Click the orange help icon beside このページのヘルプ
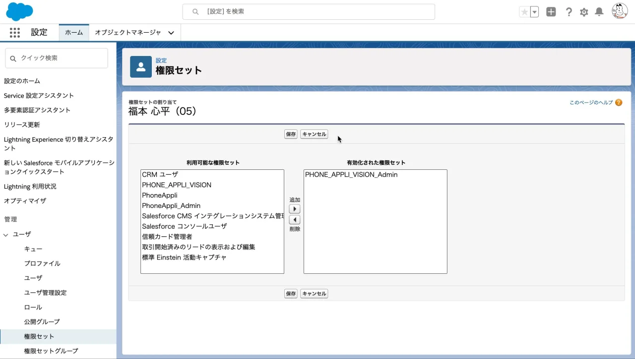This screenshot has width=635, height=359. 619,103
